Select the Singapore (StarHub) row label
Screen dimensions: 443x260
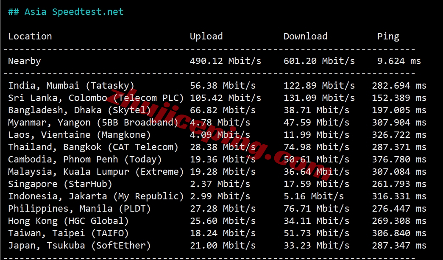(60, 184)
